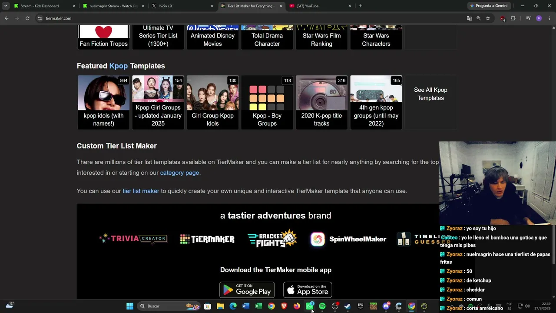Click the taskbar Buscar search box

tap(169, 306)
